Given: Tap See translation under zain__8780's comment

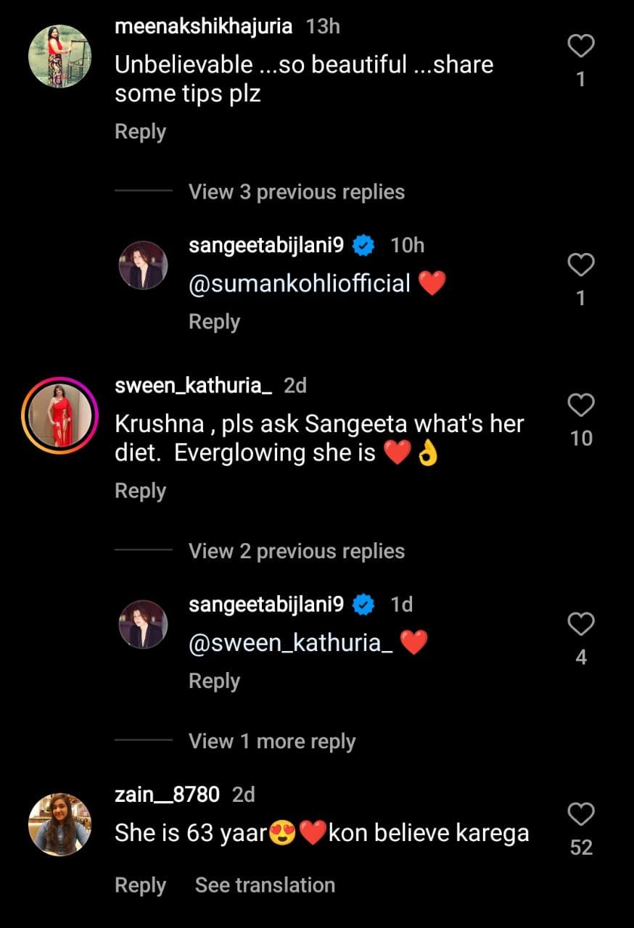Looking at the screenshot, I should point(265,885).
